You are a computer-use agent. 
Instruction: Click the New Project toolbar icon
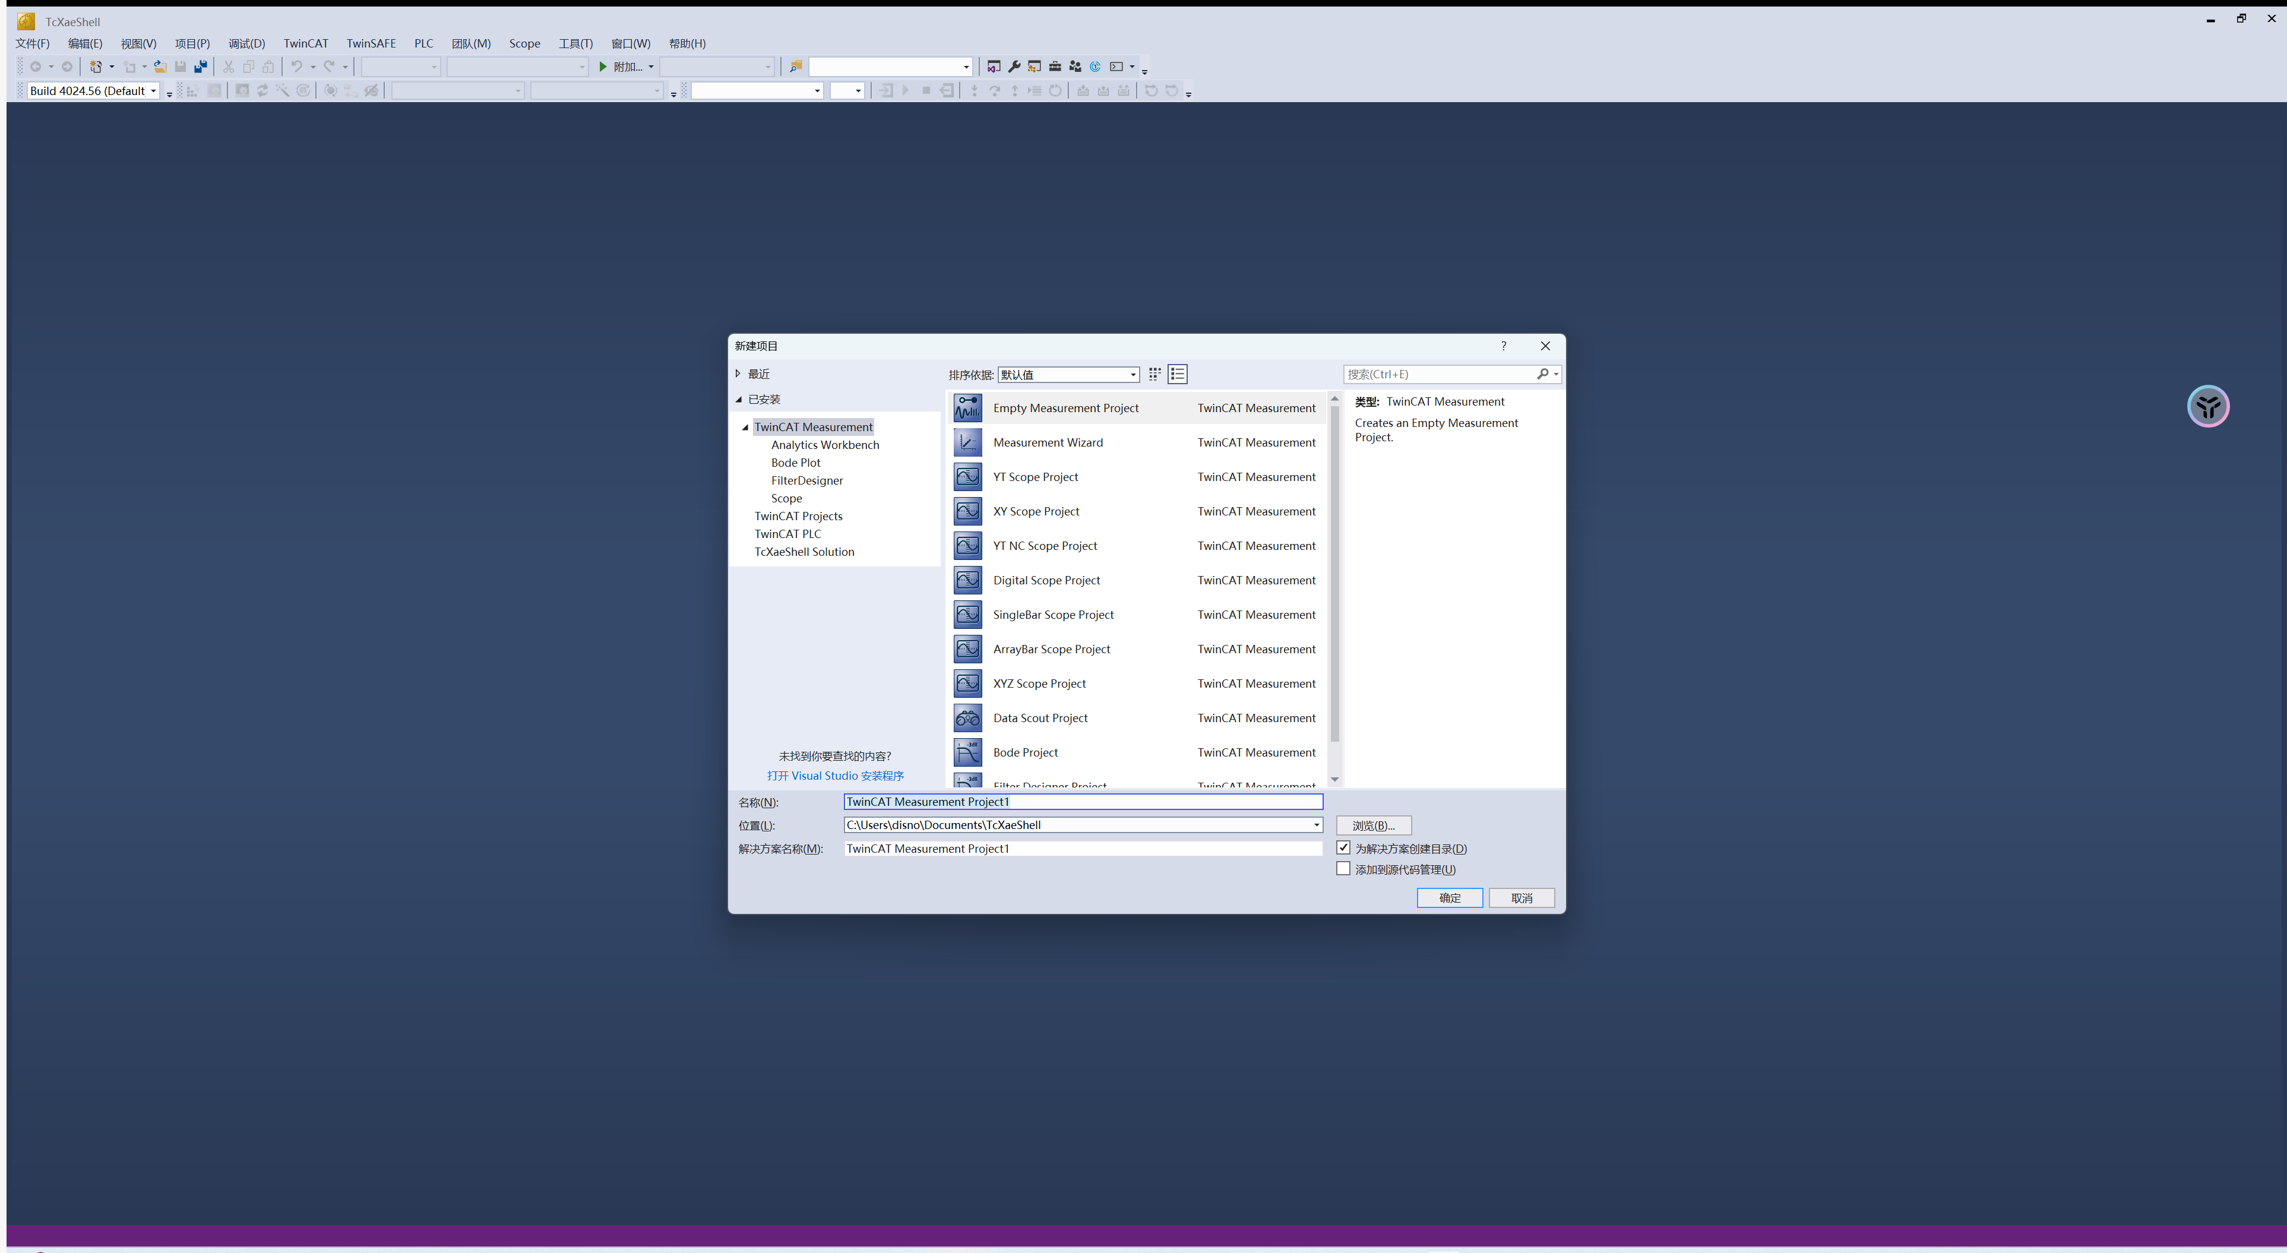96,67
